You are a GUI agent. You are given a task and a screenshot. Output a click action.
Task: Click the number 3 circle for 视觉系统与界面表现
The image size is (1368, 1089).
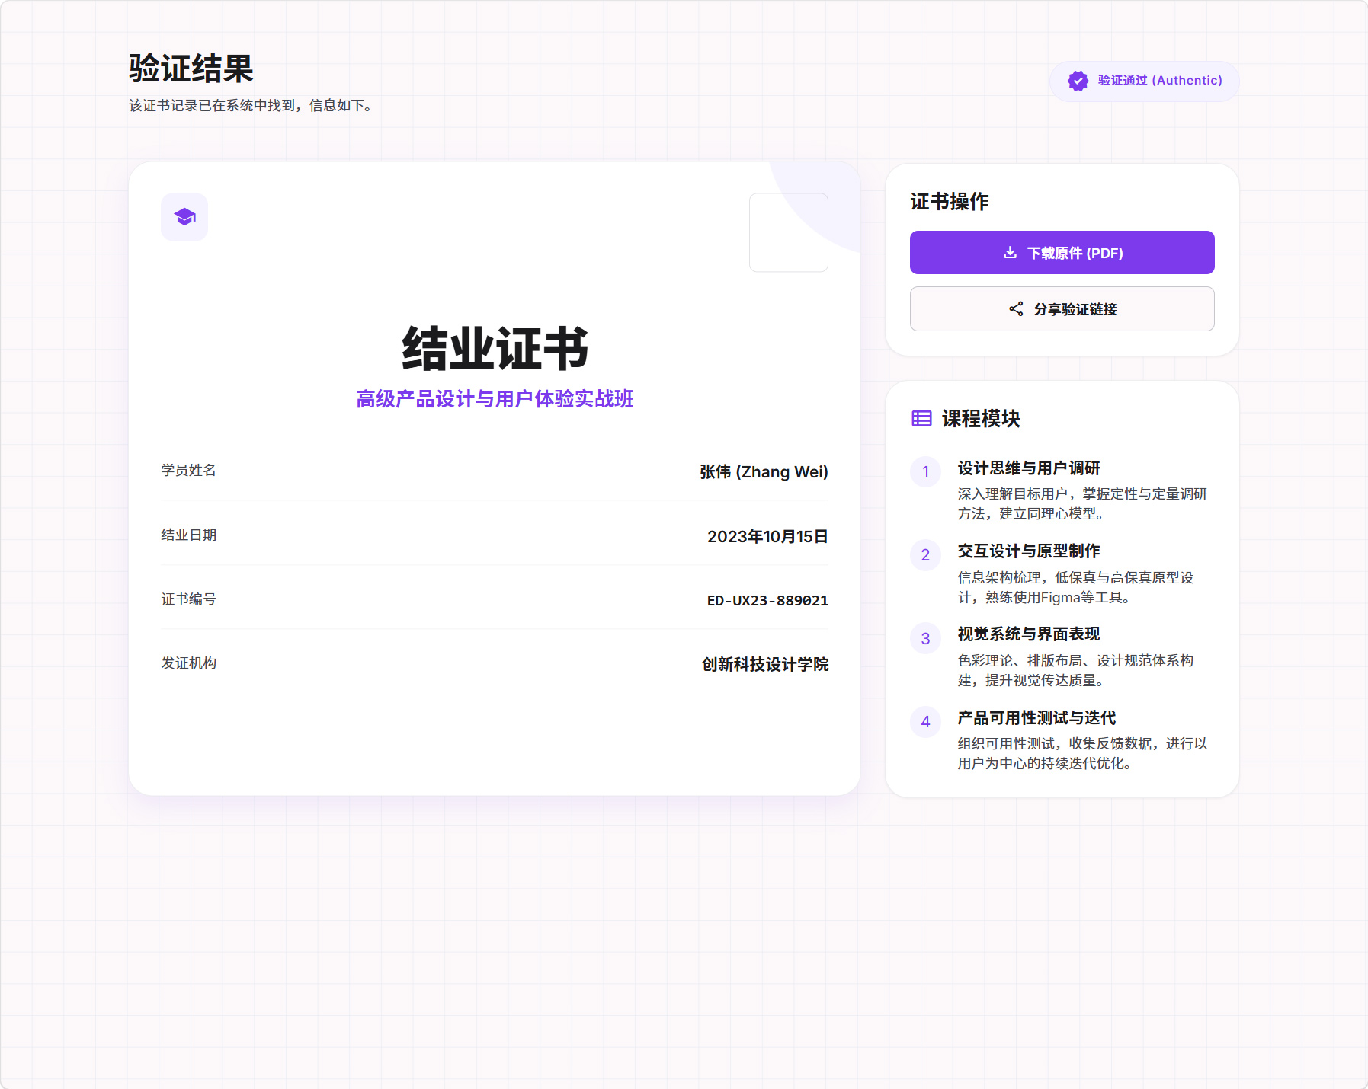point(925,638)
